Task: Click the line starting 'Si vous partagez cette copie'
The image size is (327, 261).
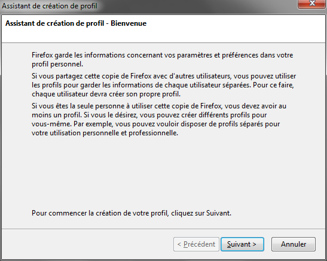Action: (164, 76)
